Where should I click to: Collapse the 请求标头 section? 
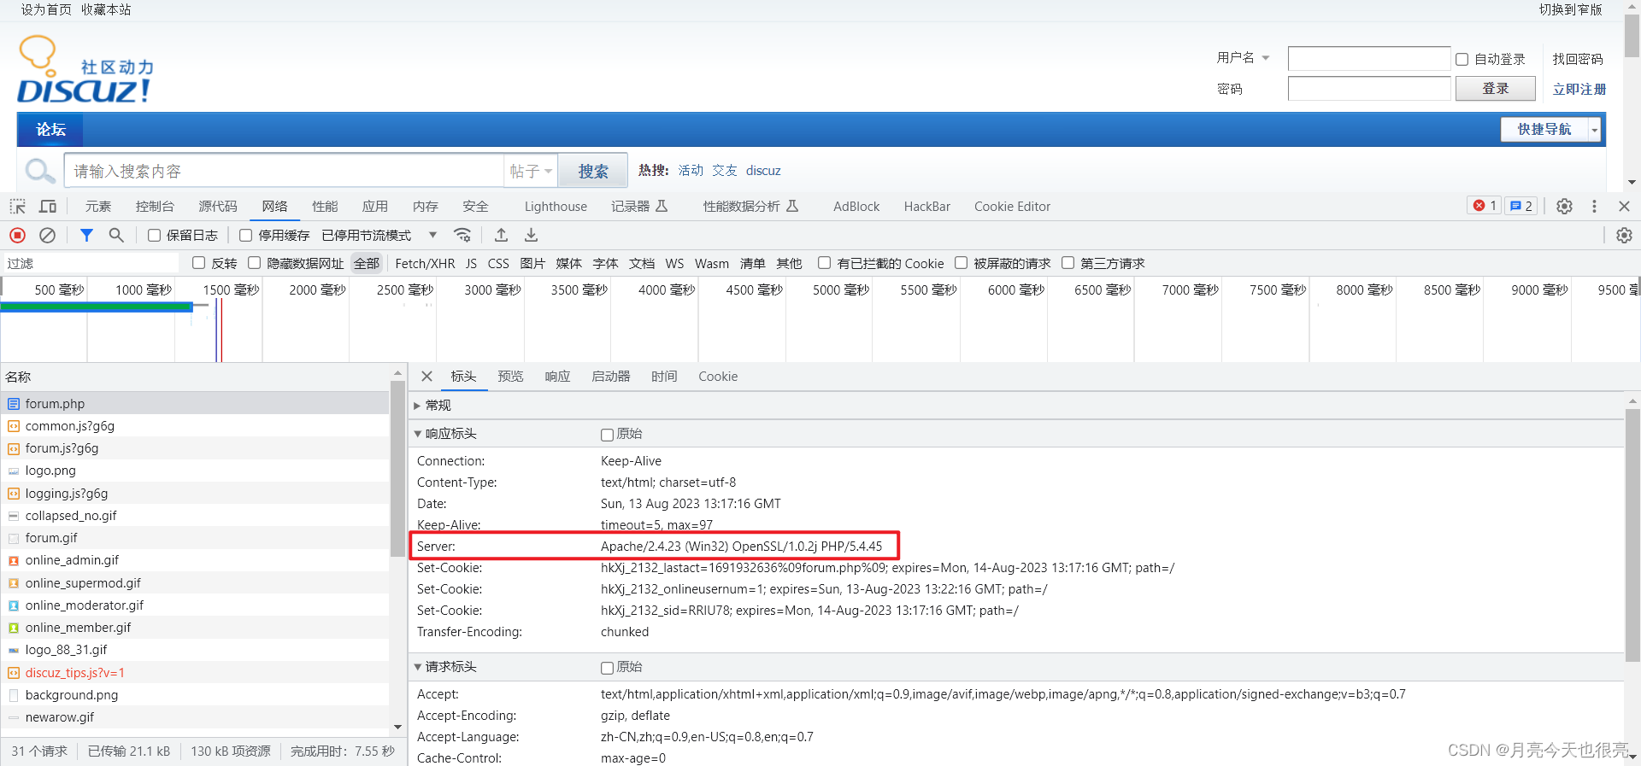418,667
